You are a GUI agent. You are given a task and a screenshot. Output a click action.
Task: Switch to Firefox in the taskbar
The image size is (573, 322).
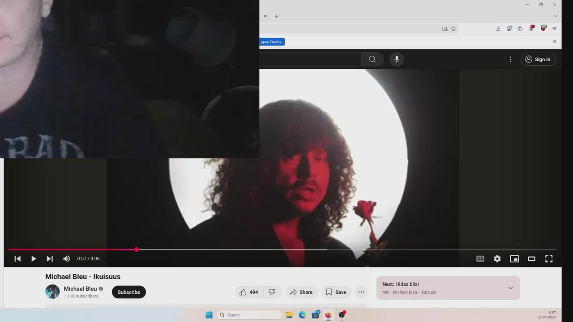pyautogui.click(x=329, y=315)
